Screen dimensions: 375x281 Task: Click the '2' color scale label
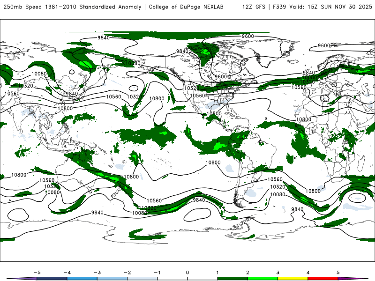coord(247,273)
